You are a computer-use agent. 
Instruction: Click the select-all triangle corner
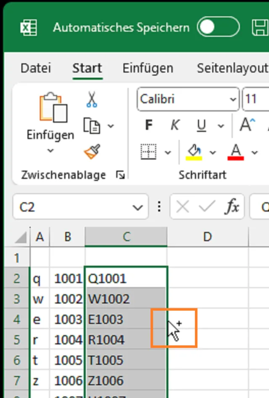coord(21,238)
